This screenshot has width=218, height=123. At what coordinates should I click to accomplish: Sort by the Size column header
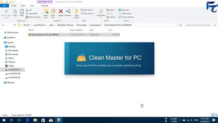tap(110, 30)
